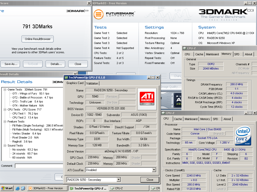Click Close in 3DMark Score window

pos(78,64)
